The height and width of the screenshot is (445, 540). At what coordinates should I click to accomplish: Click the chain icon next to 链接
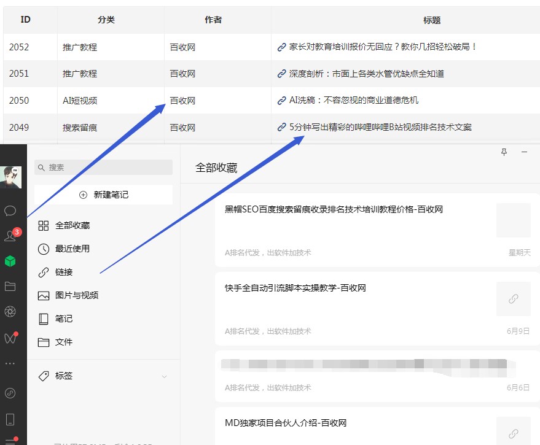coord(44,273)
